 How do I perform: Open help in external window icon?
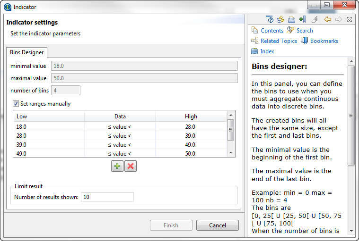pyautogui.click(x=269, y=19)
